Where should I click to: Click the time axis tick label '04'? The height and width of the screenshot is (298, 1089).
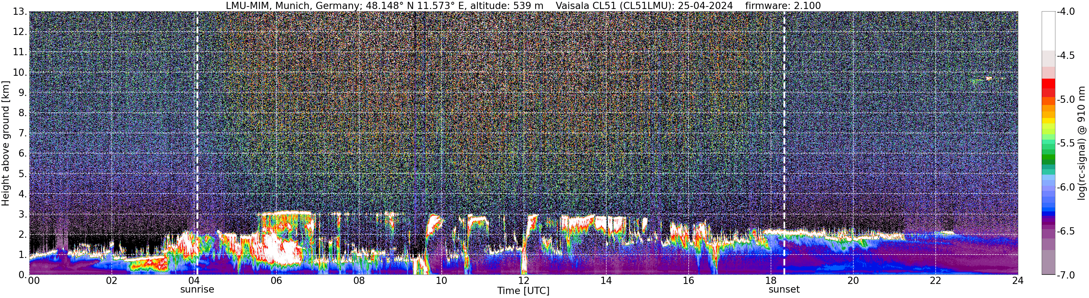pos(194,281)
